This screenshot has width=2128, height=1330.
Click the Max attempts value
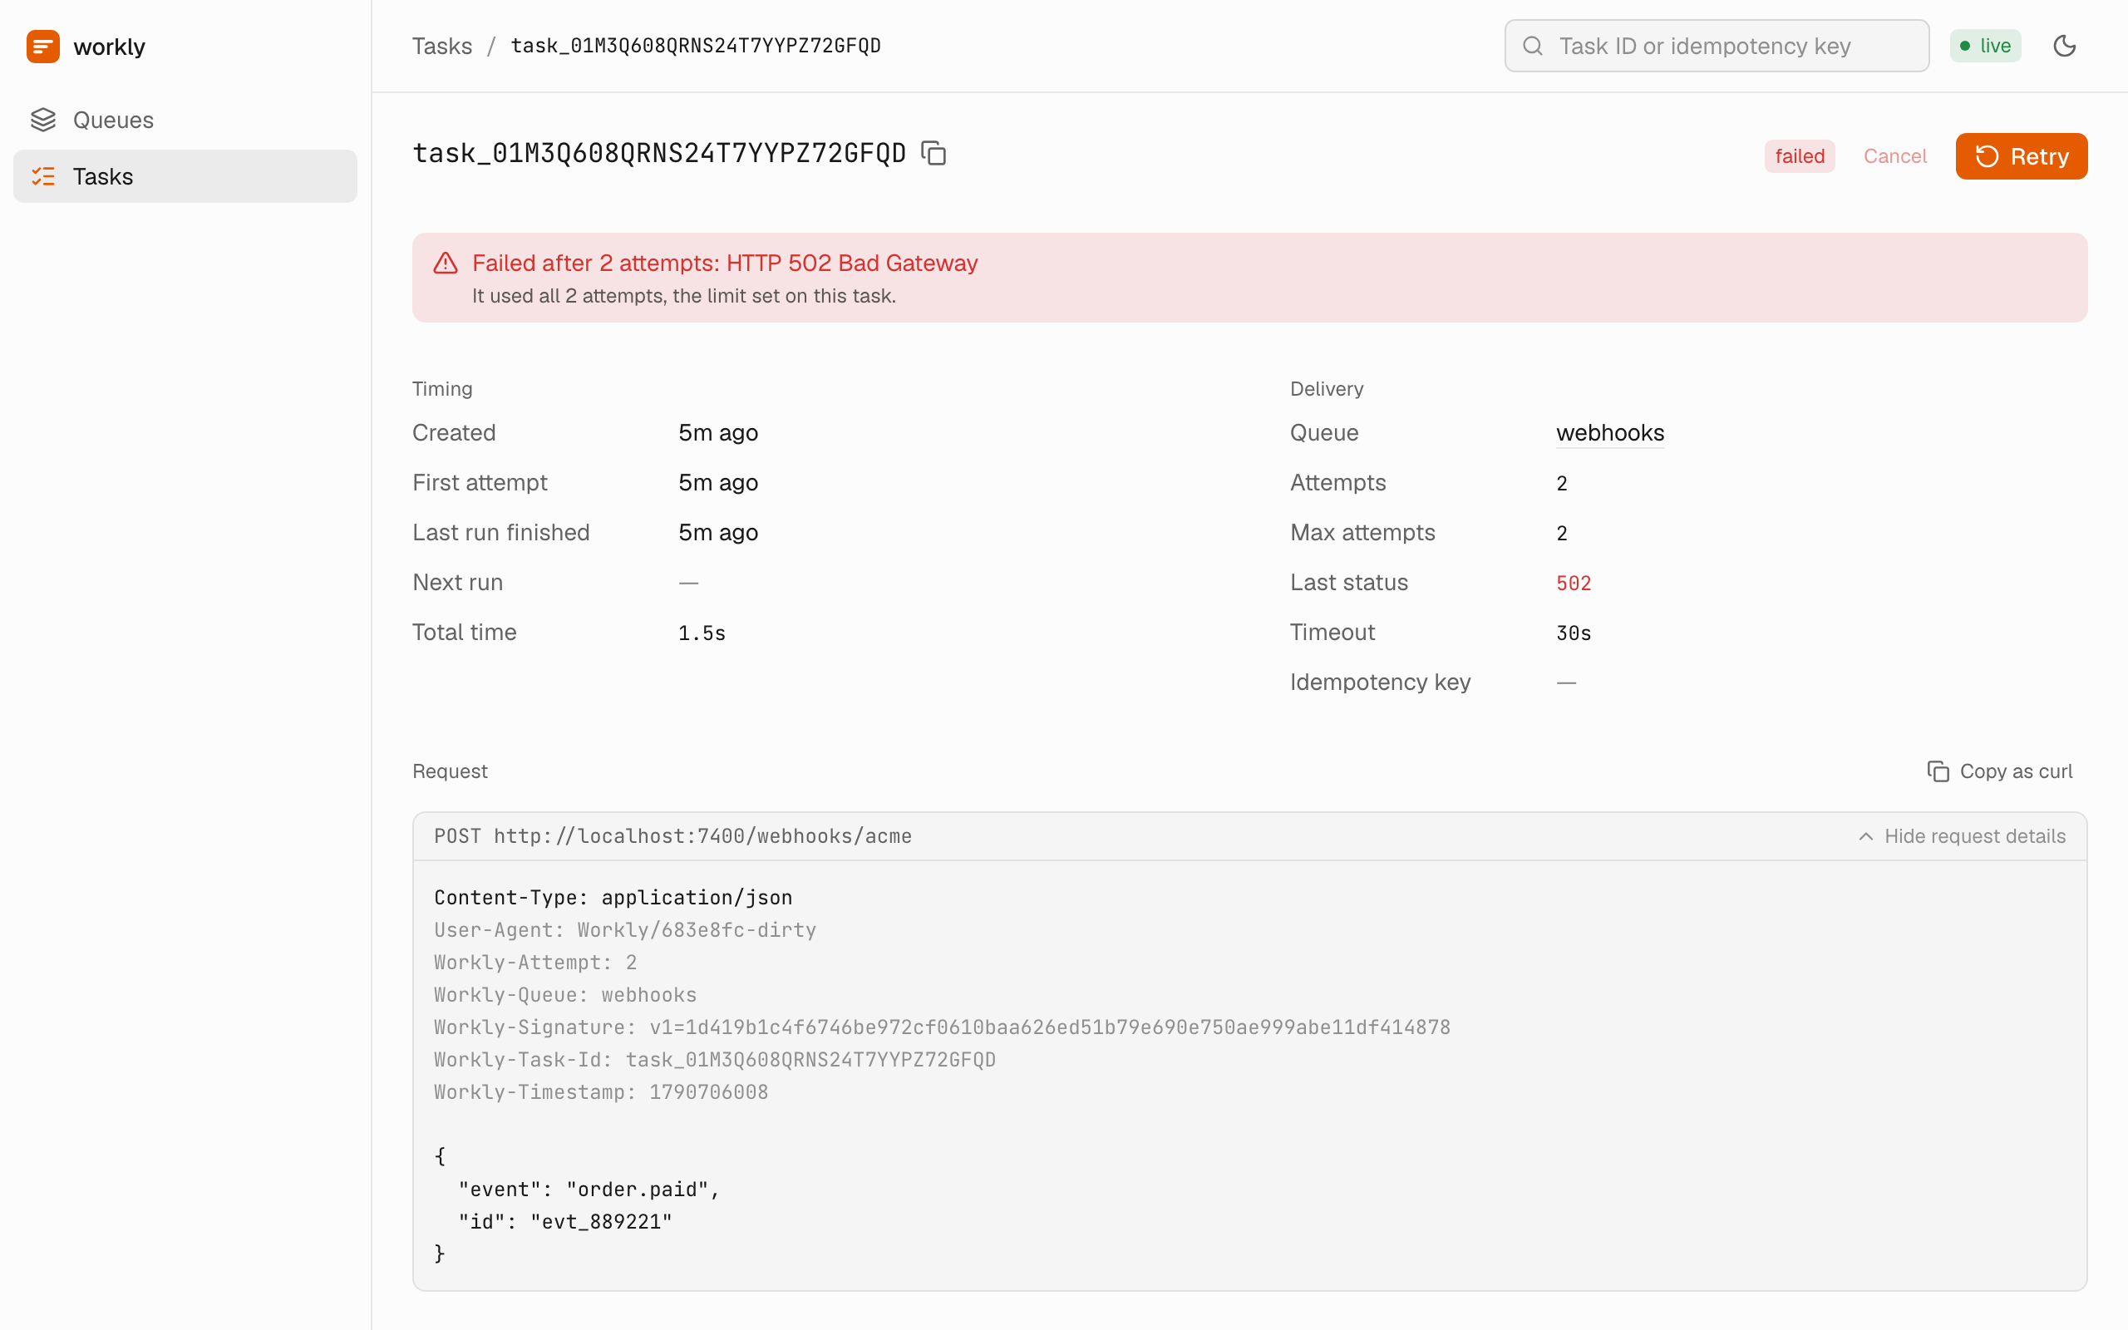point(1562,533)
